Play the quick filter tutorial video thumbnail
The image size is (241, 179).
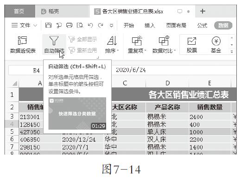point(77,113)
